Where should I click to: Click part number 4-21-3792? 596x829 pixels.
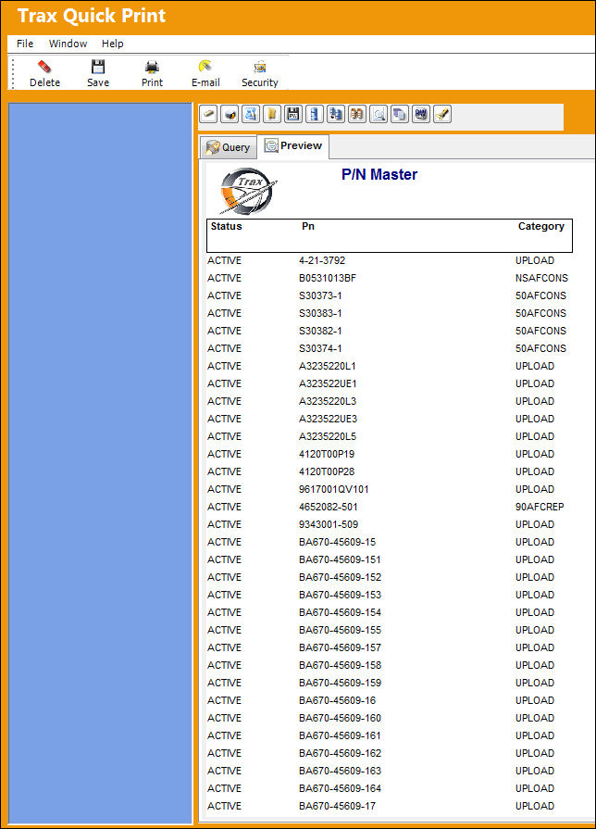coord(322,260)
